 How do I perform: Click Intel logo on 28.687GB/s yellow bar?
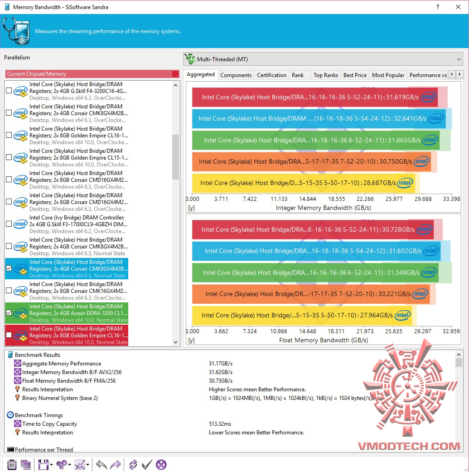pos(405,183)
